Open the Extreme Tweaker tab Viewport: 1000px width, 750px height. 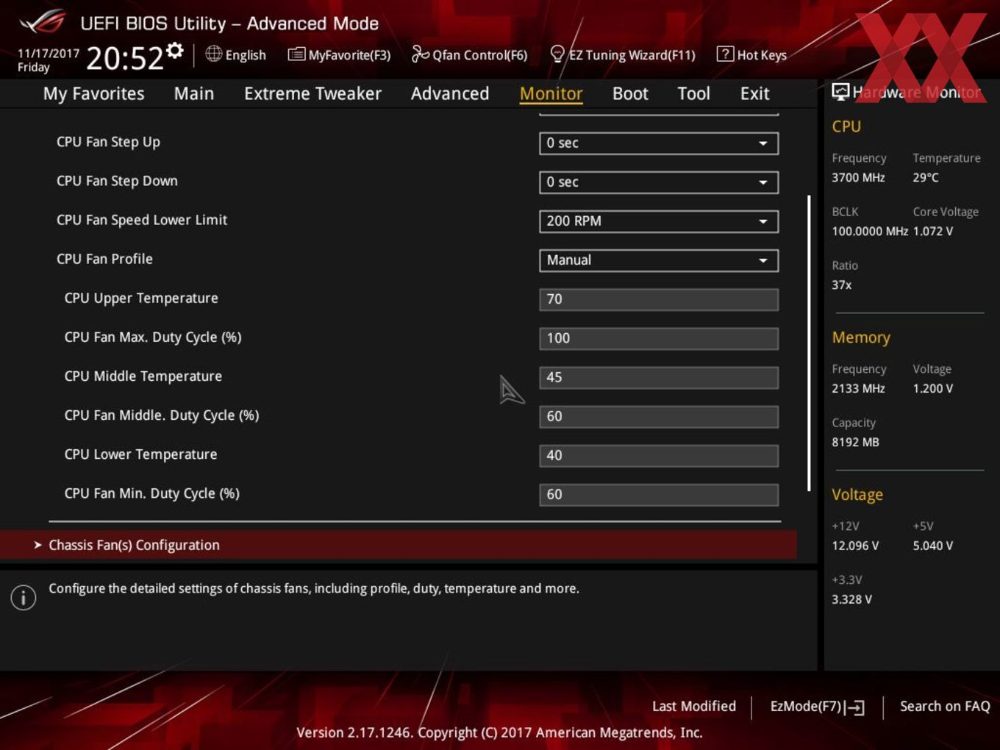pos(312,93)
